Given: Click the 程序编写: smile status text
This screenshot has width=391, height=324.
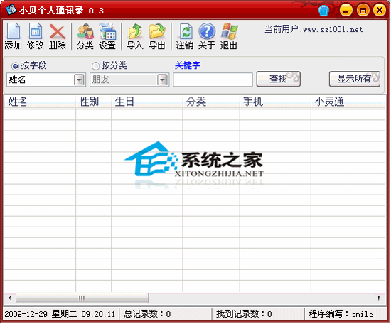Looking at the screenshot, I should click(x=341, y=314).
